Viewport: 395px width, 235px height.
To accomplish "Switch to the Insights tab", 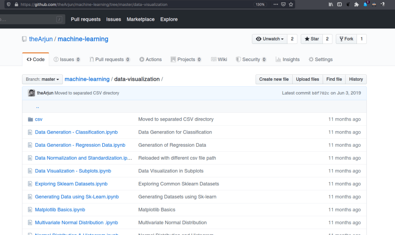I will [x=287, y=59].
